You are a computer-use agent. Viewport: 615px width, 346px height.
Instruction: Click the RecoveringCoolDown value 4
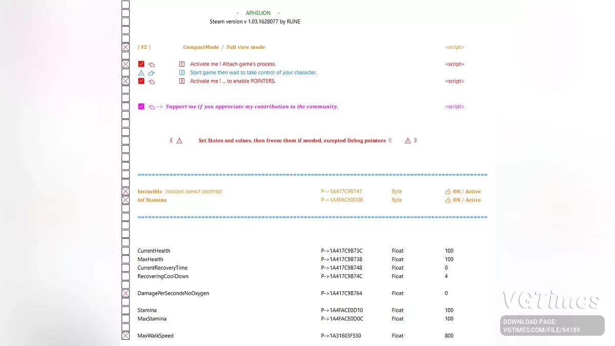pos(446,276)
